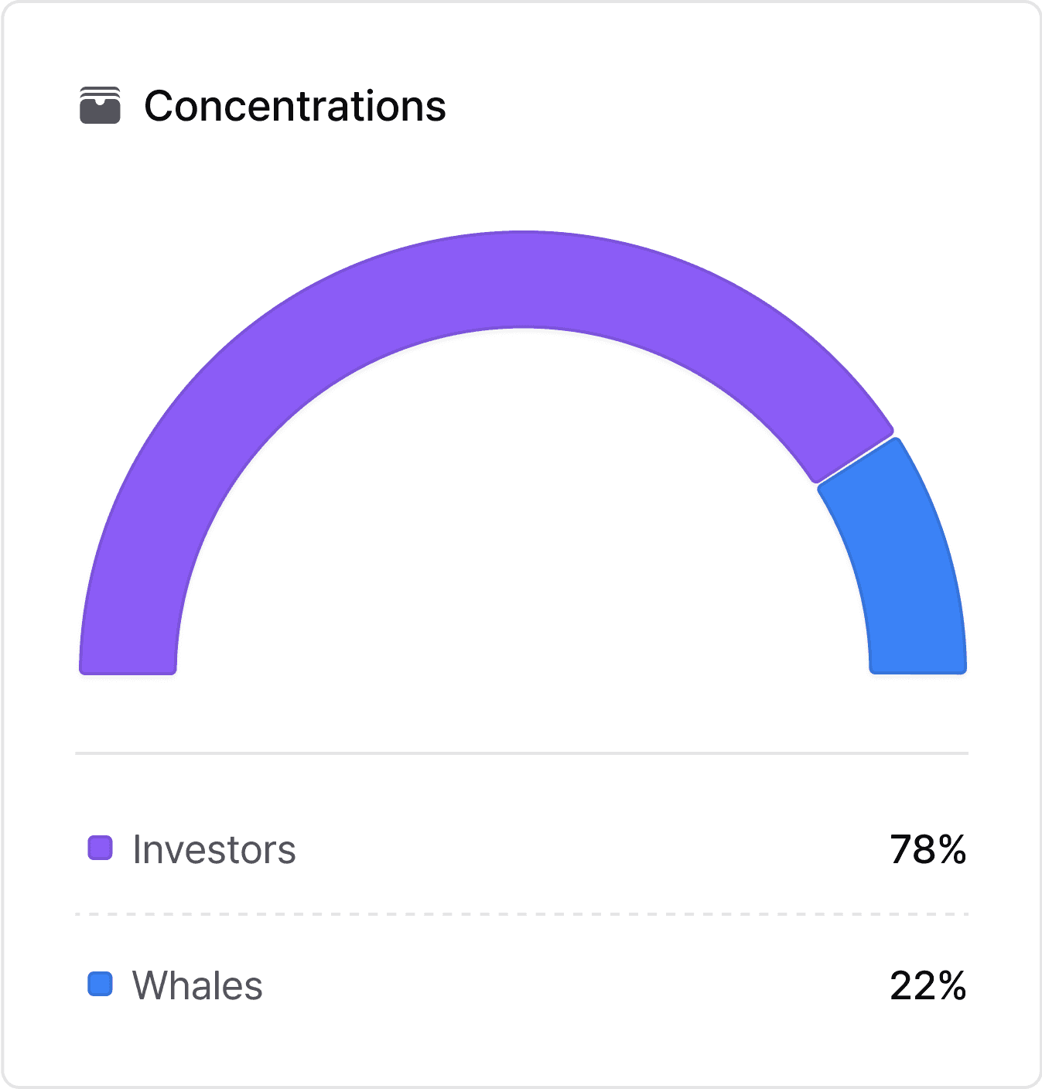Click the Concentrations card title
This screenshot has width=1042, height=1089.
point(295,106)
